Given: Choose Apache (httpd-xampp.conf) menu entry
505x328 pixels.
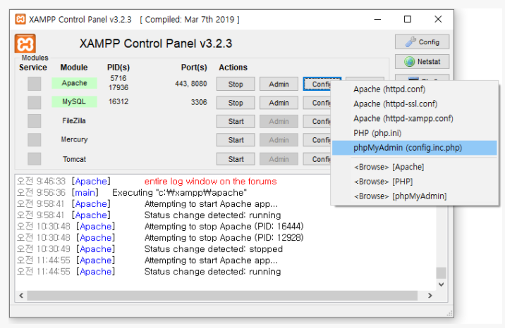Looking at the screenshot, I should (x=415, y=118).
